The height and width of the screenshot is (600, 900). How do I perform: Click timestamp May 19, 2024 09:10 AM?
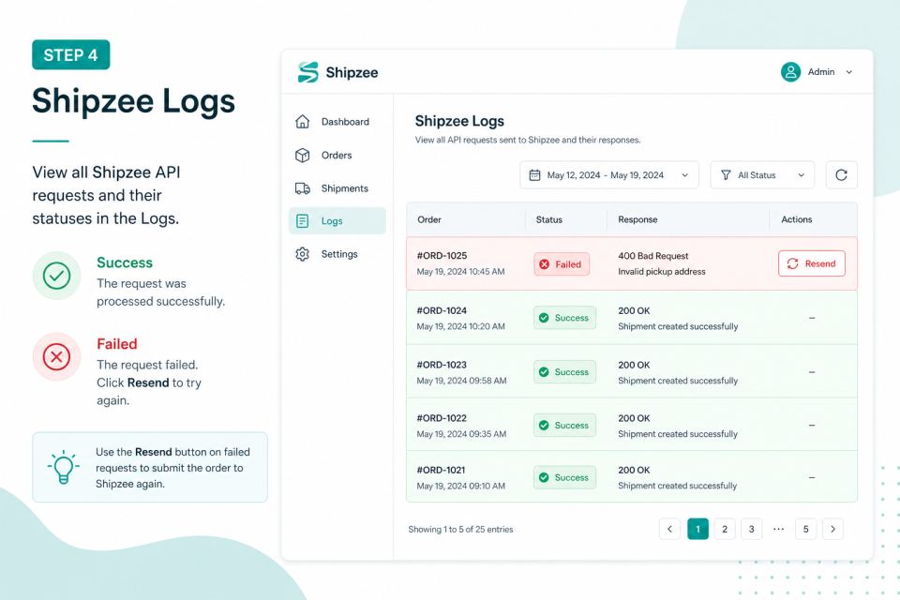(461, 486)
